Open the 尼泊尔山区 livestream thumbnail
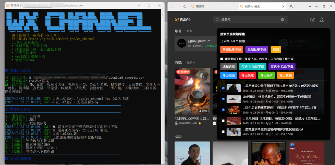 coord(192,91)
